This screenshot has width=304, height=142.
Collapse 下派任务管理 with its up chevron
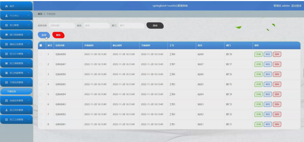point(29,82)
